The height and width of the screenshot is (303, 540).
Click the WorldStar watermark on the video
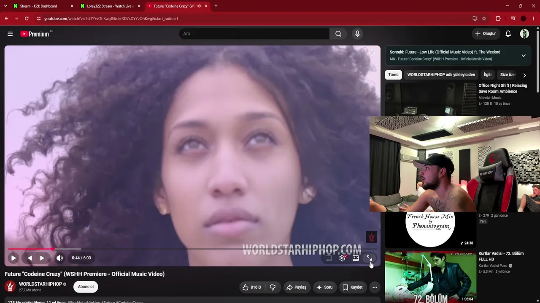371,237
